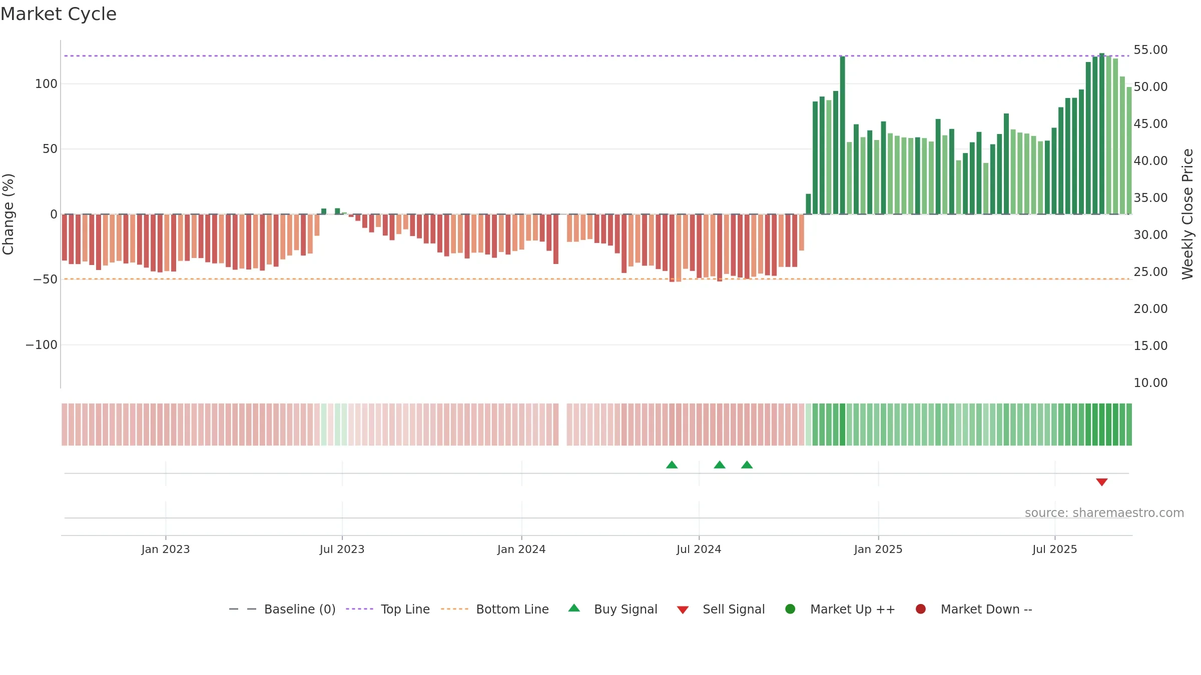Click the Jul 2024 date label
The height and width of the screenshot is (675, 1201).
[x=699, y=549]
